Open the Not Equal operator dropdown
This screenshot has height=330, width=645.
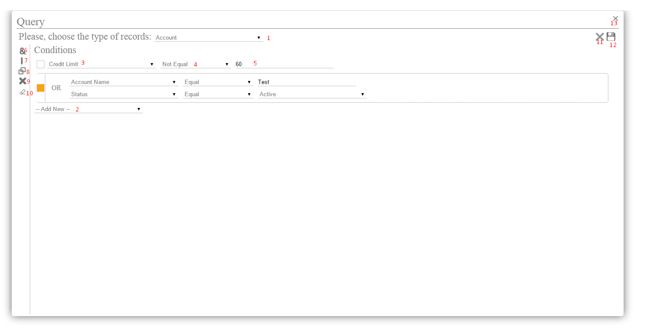click(196, 64)
